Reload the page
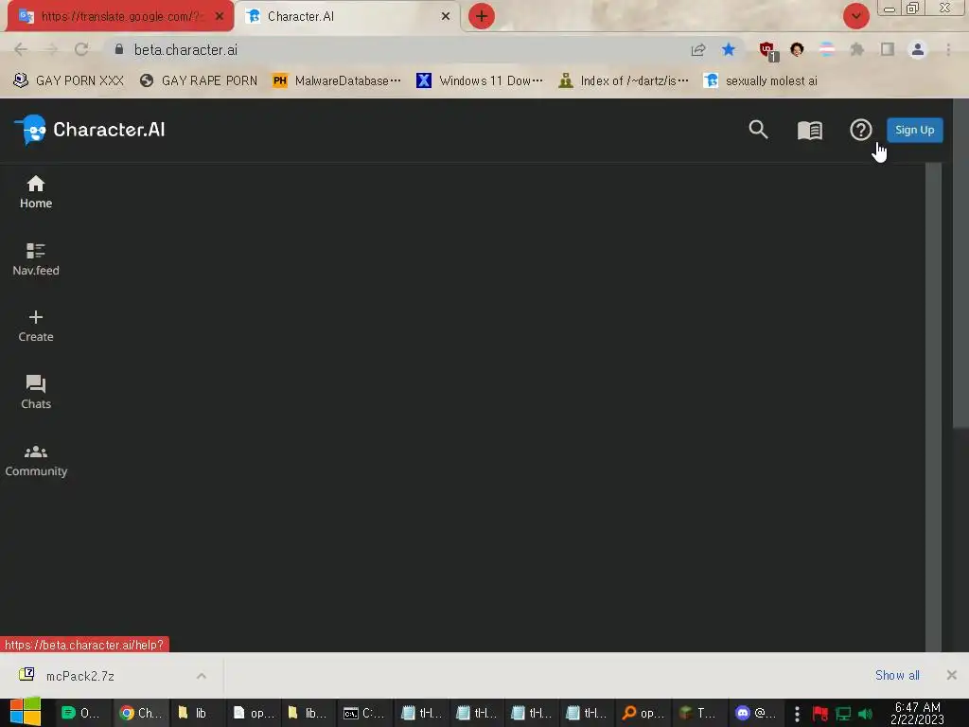Image resolution: width=969 pixels, height=727 pixels. [x=81, y=49]
